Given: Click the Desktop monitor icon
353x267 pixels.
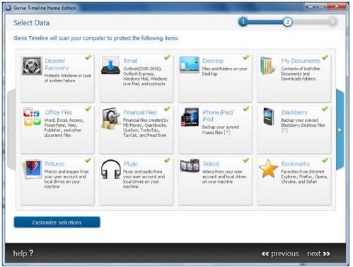Looking at the screenshot, I should click(189, 64).
